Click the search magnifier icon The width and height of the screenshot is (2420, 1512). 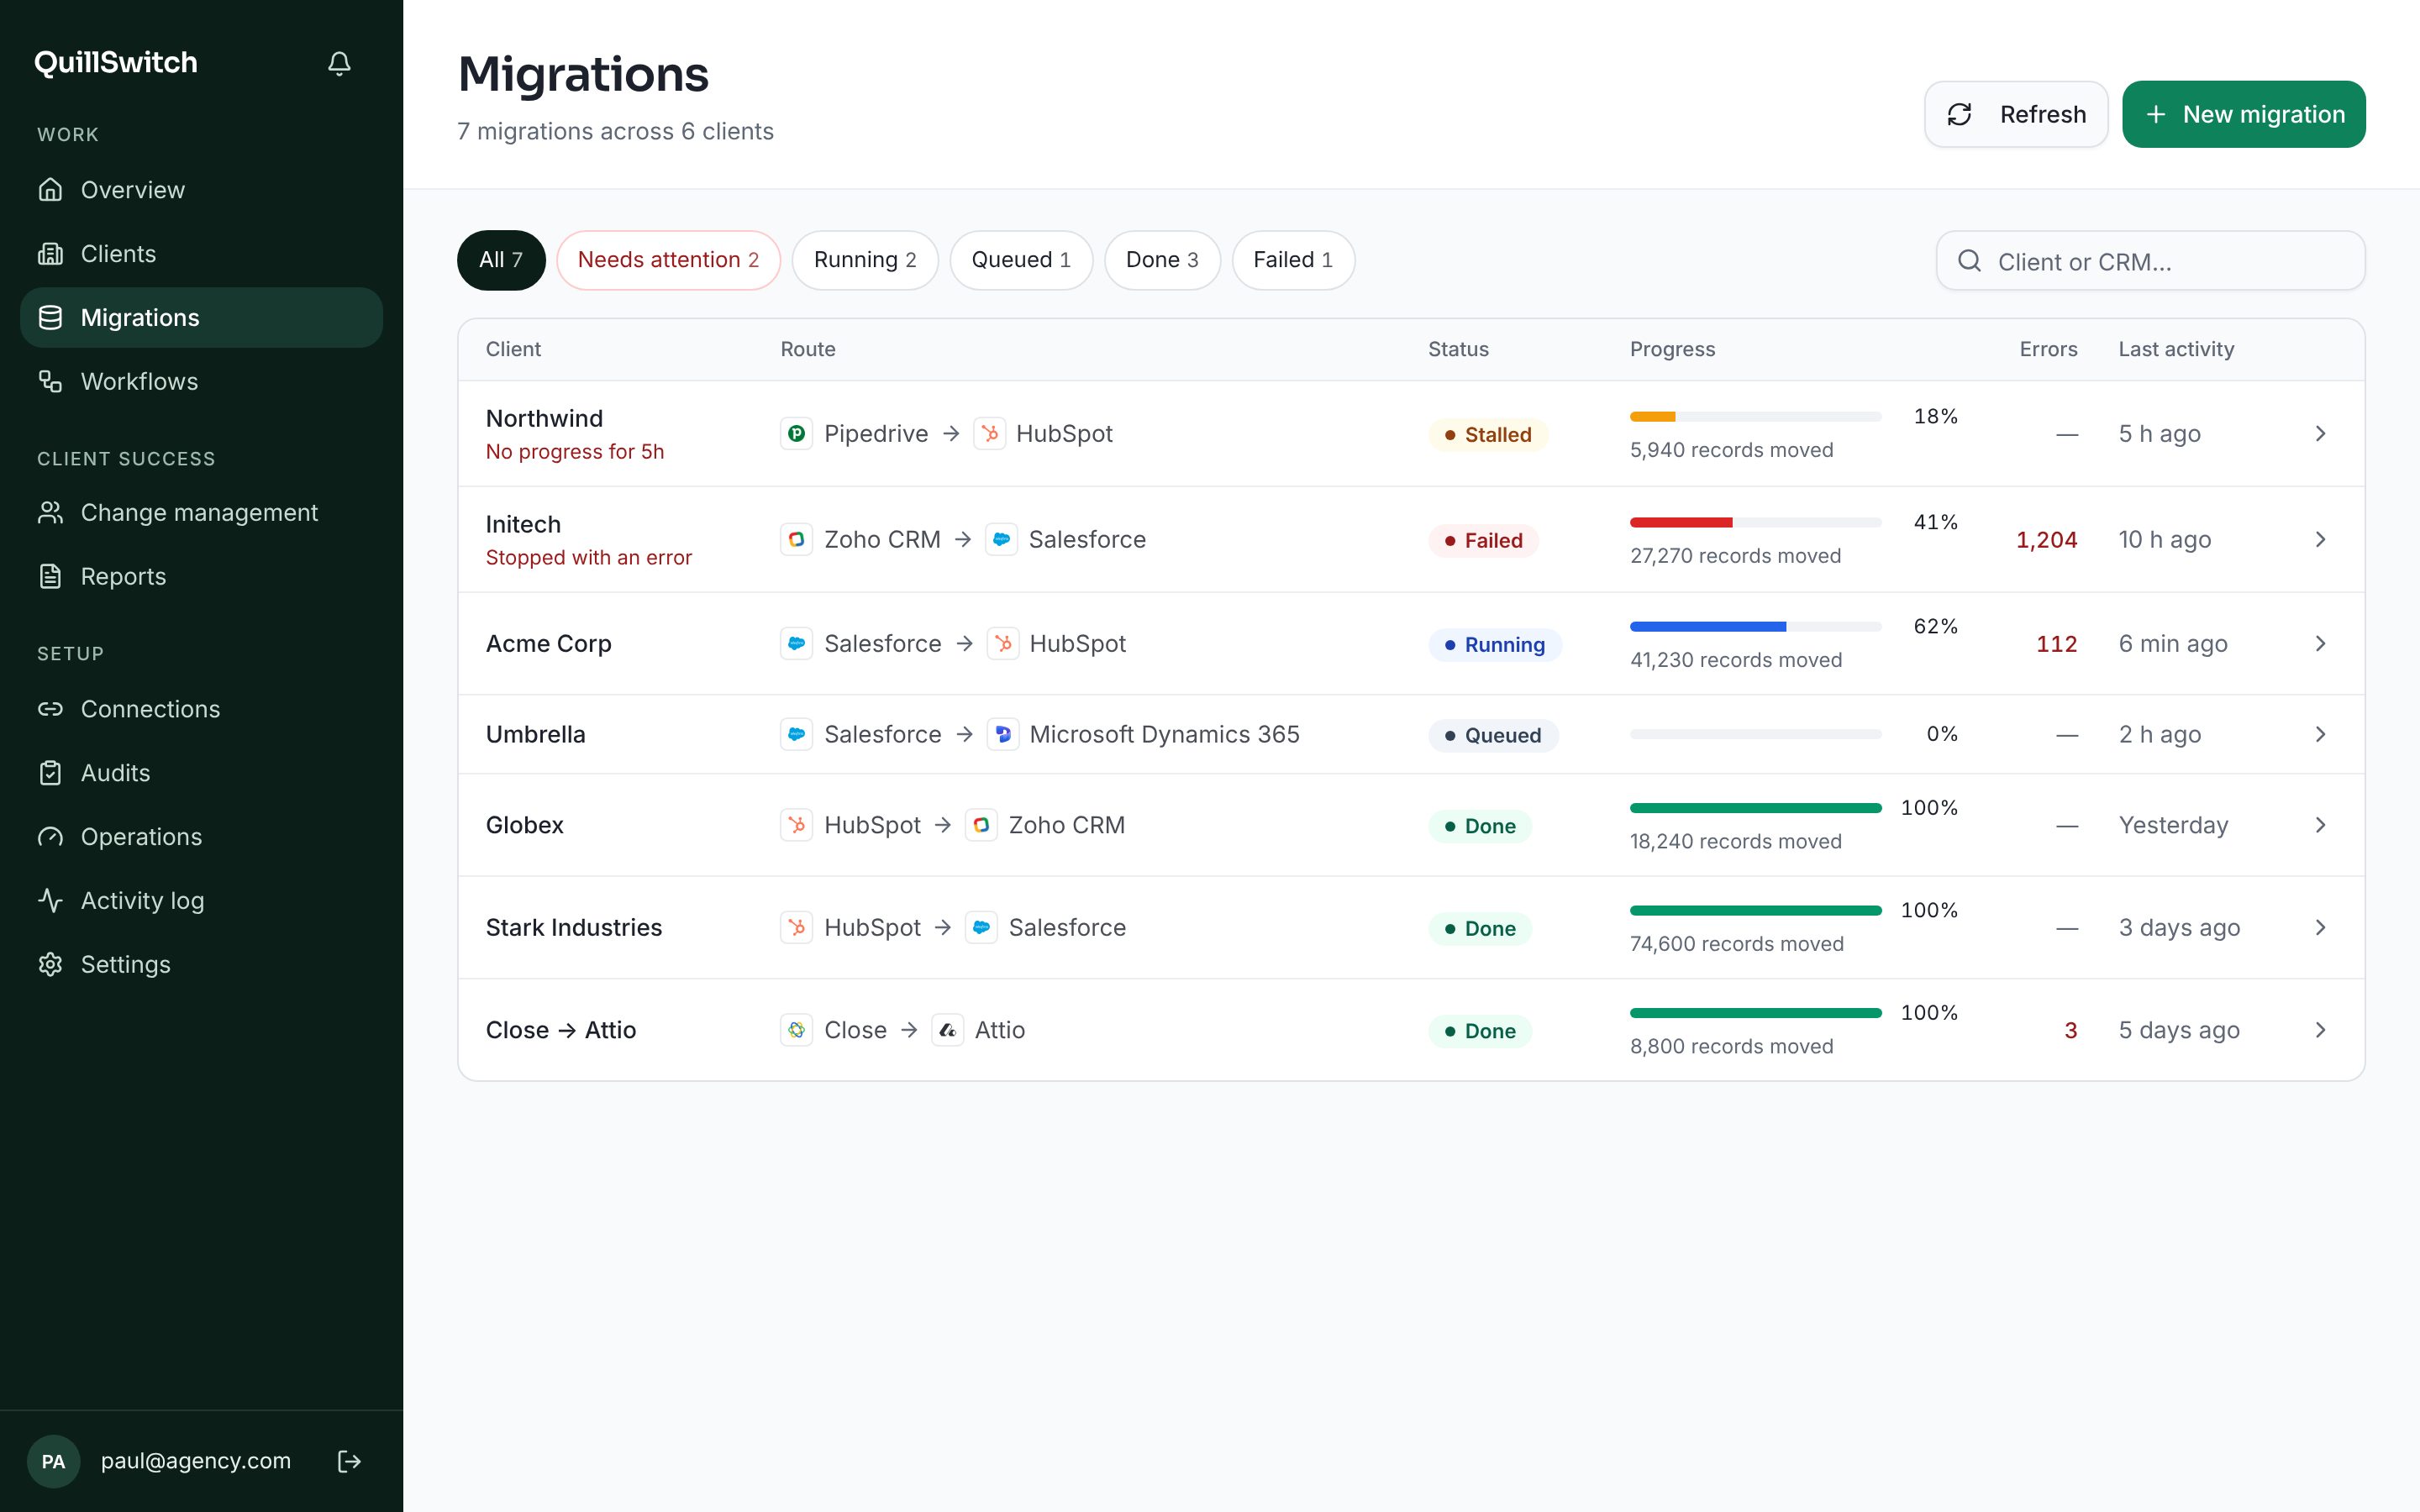click(1969, 261)
